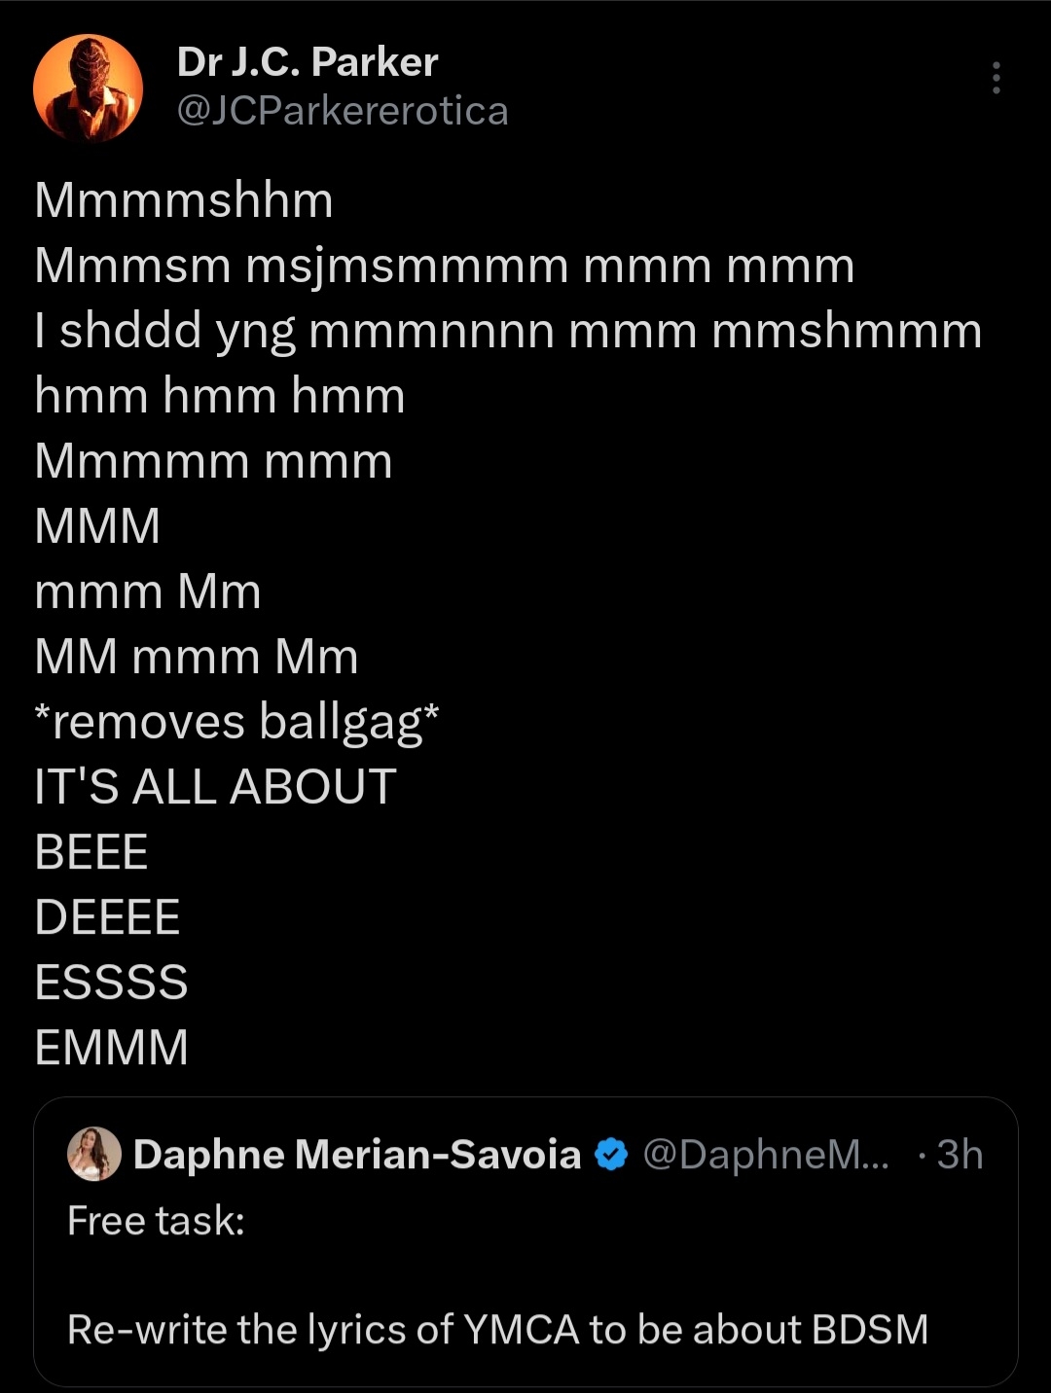The image size is (1051, 1393).
Task: Click the "BEEE" line
Action: pyautogui.click(x=91, y=852)
